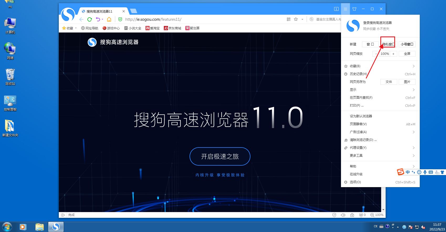Click new 窗口 button in menu
This screenshot has width=446, height=232.
point(370,44)
